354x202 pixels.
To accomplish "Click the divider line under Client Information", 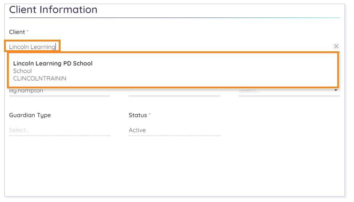I will click(x=174, y=17).
